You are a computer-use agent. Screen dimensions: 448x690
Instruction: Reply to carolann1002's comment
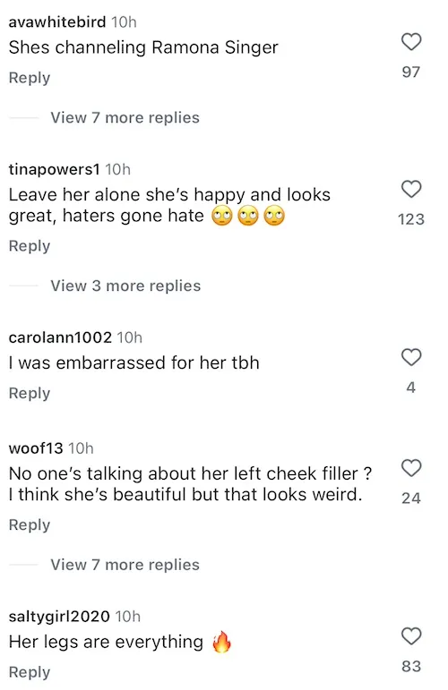(x=30, y=394)
